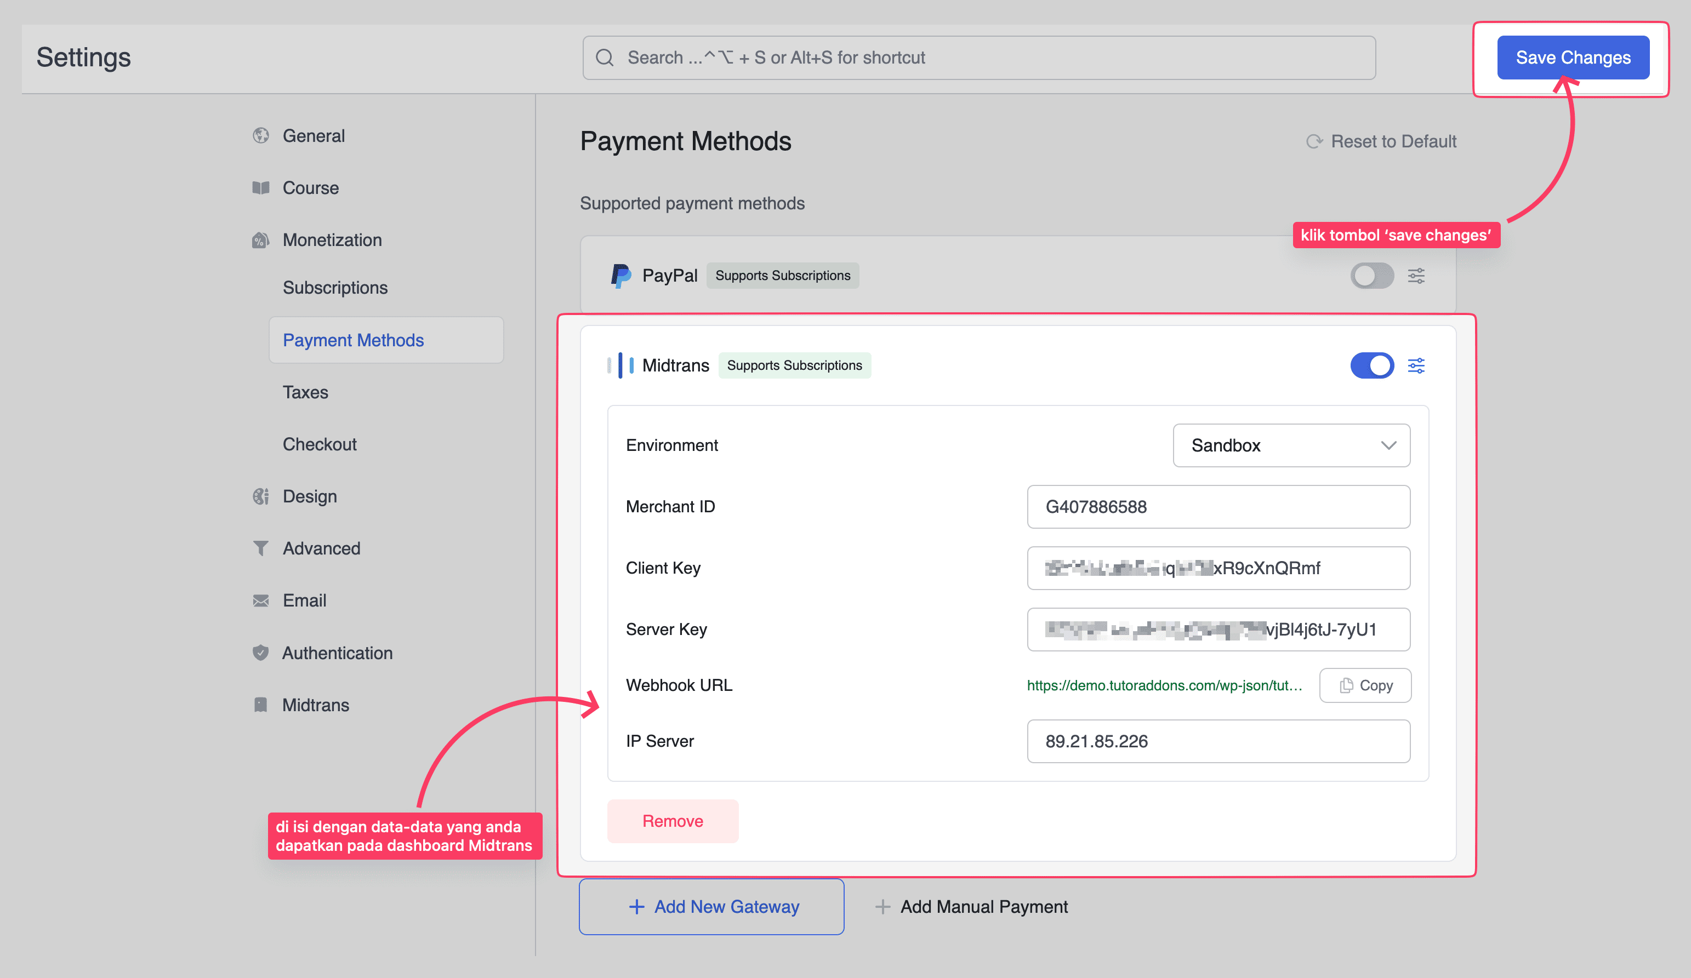Click Add New Gateway button

[711, 907]
